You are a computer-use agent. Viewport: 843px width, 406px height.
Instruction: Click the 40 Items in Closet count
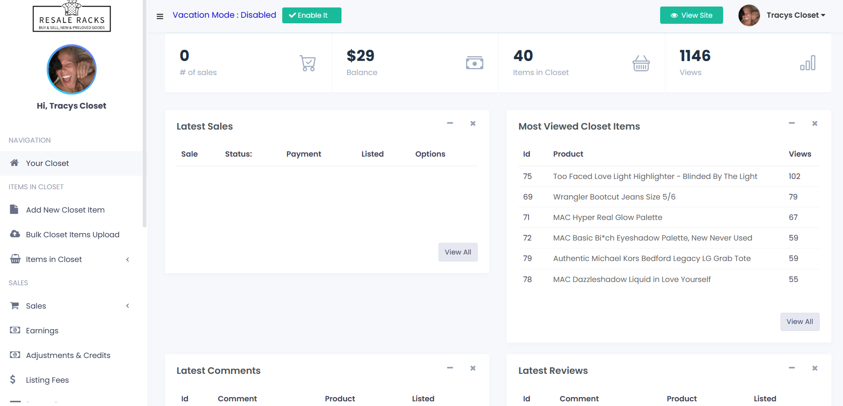point(523,56)
